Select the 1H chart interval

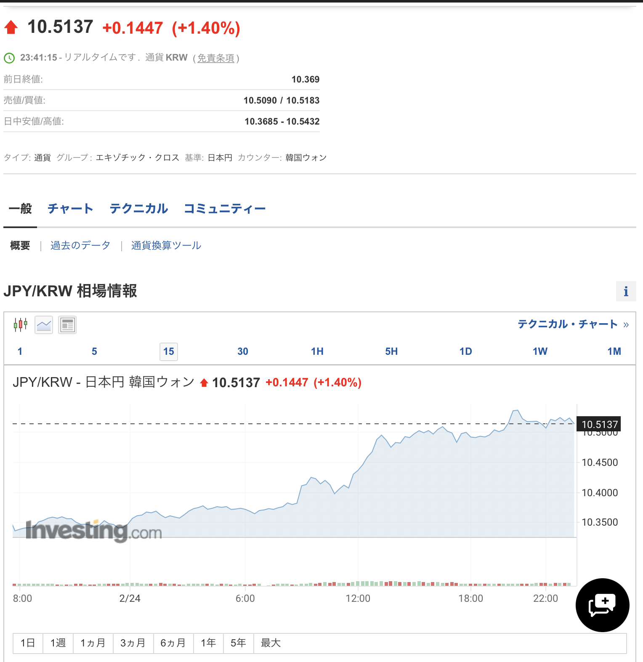pos(317,351)
